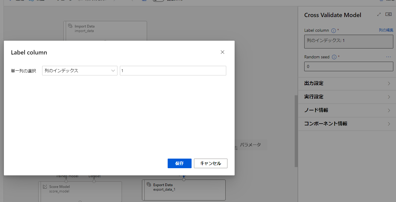
Task: Click the Score Model Dataset input port
Action: point(94,181)
